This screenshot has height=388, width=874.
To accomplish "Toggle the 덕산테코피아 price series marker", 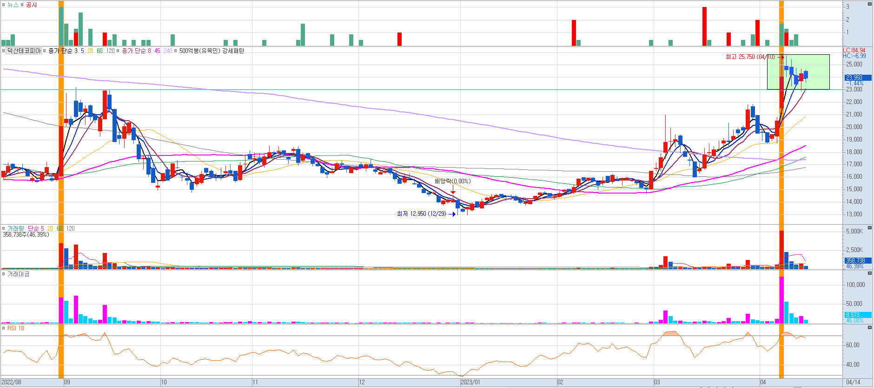I will pos(4,51).
